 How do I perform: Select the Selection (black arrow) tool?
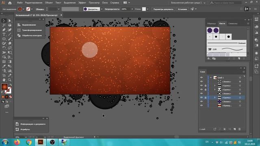pos(4,21)
